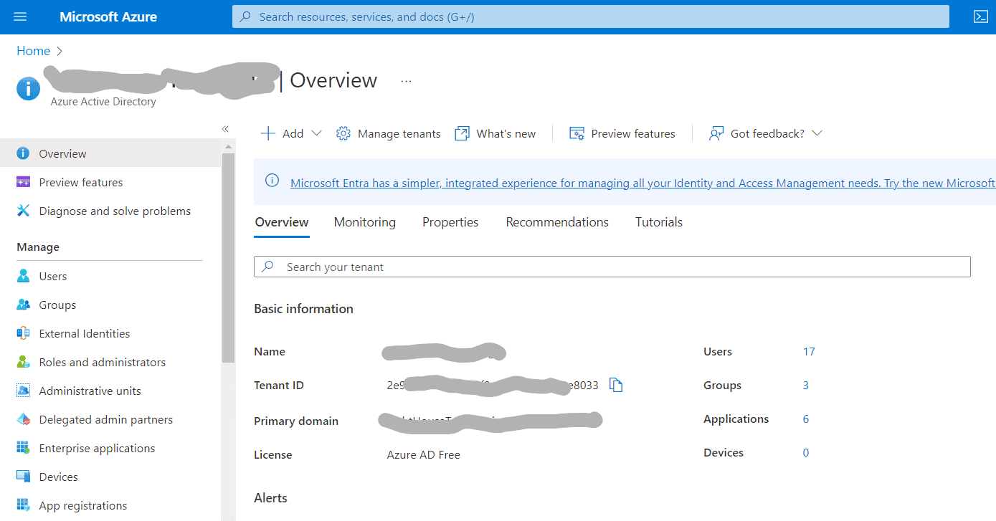Open Preview features in the toolbar
The image size is (996, 521).
[x=622, y=134]
